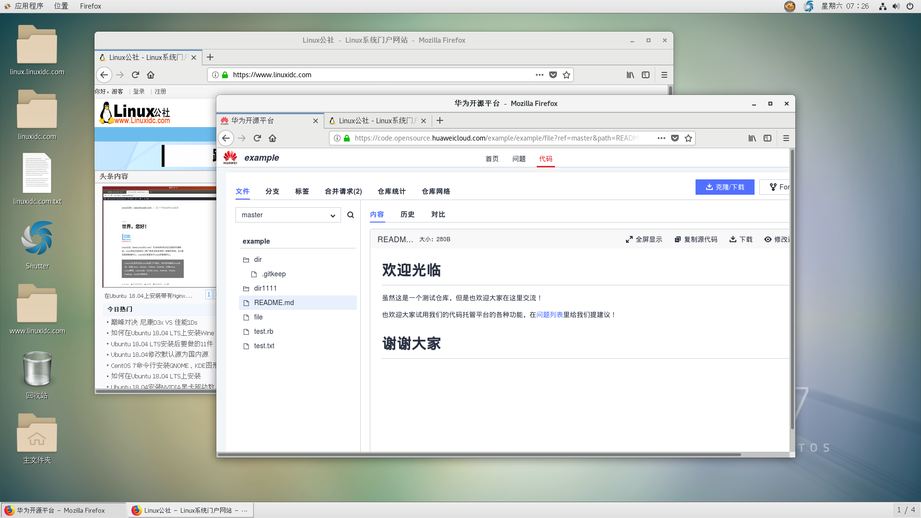921x518 pixels.
Task: Go back in Linux公社 background window
Action: point(104,75)
